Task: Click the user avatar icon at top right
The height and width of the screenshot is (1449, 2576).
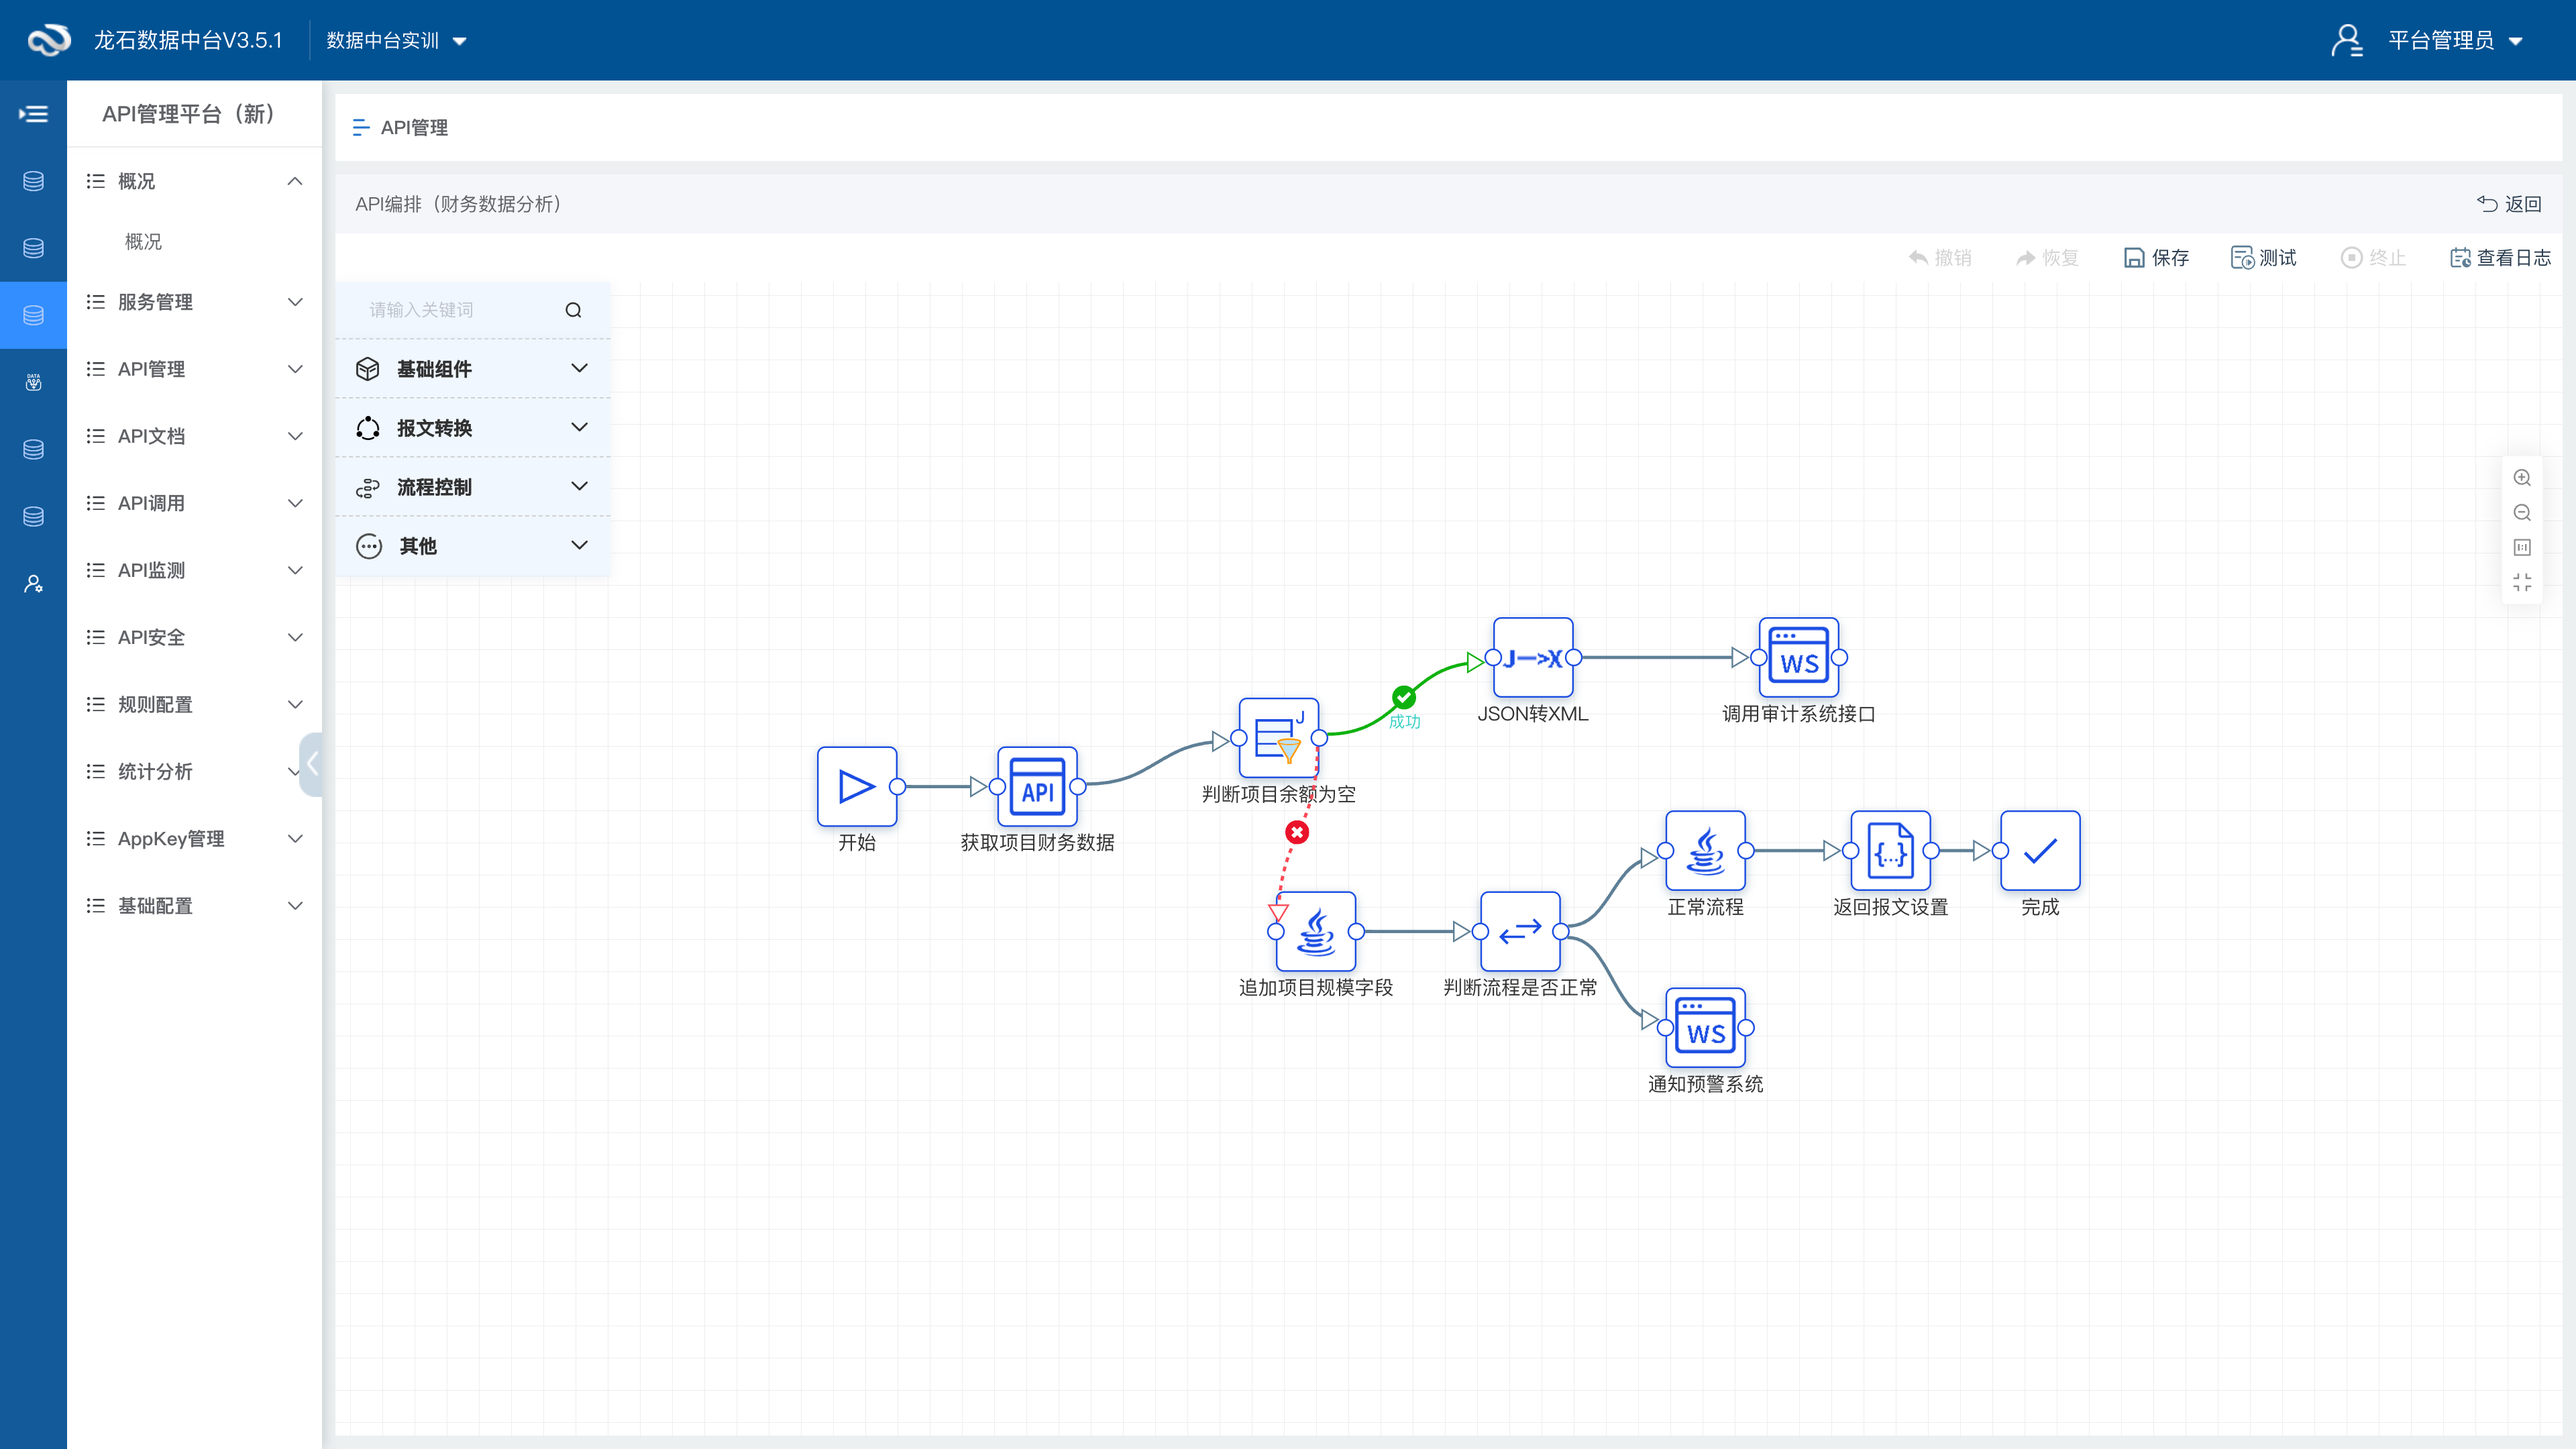Action: click(x=2346, y=40)
